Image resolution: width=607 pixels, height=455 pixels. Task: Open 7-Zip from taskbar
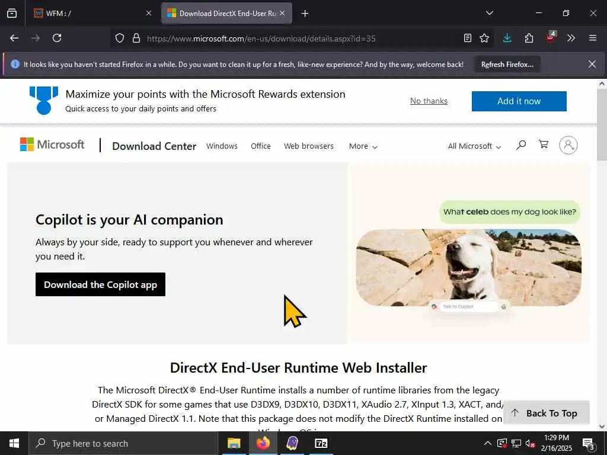coord(321,443)
